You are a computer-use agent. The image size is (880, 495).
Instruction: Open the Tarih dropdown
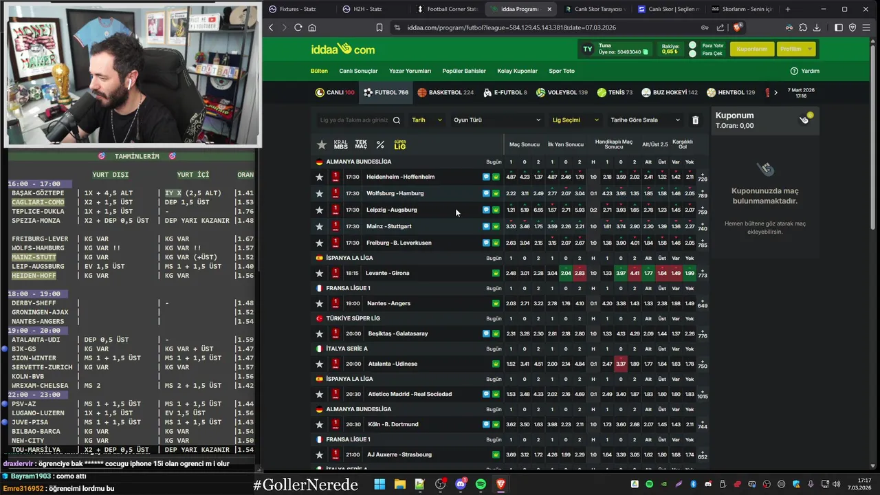[x=426, y=120]
